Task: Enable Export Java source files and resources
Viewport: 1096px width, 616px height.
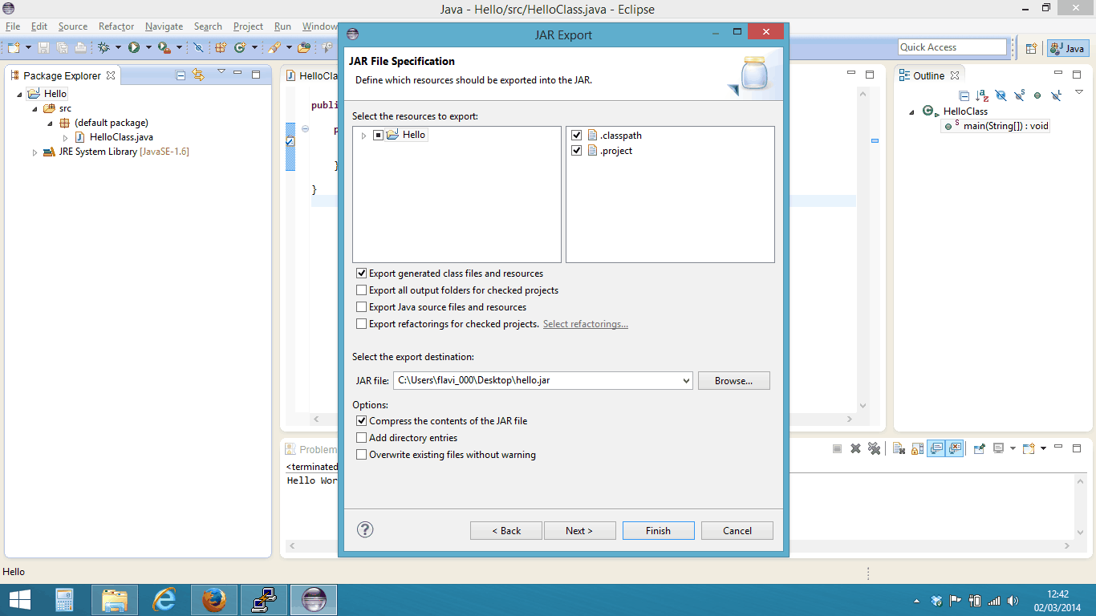Action: point(361,307)
